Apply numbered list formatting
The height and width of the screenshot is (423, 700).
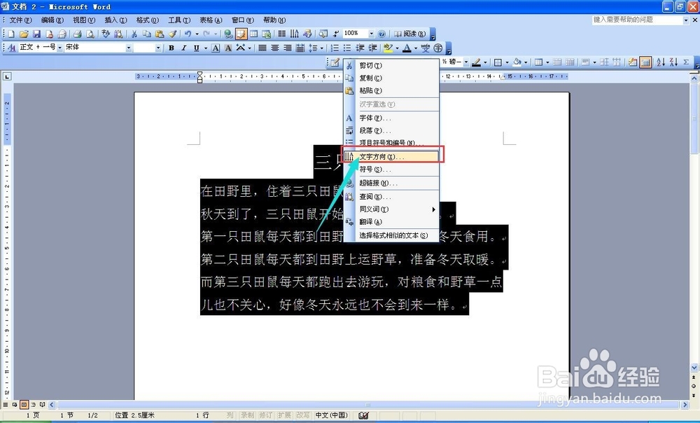tap(335, 48)
